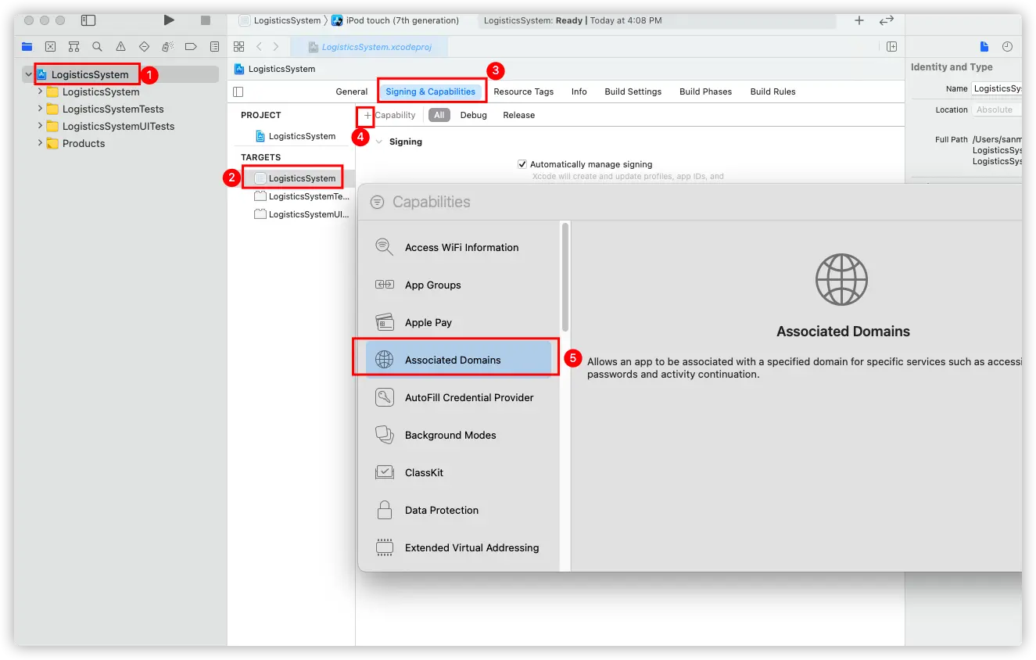Select the LogisticsSystemUI... target
Viewport: 1036px width, 660px height.
pyautogui.click(x=302, y=214)
